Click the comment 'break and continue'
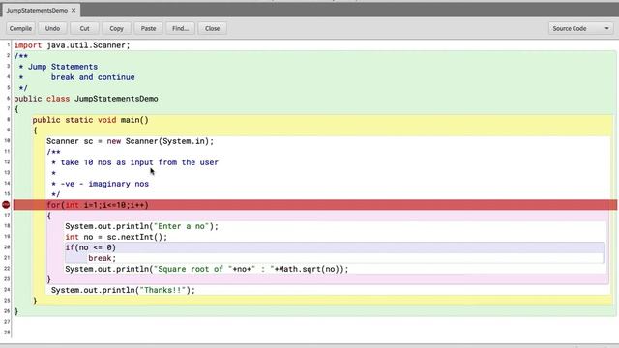The width and height of the screenshot is (619, 348). pos(93,77)
